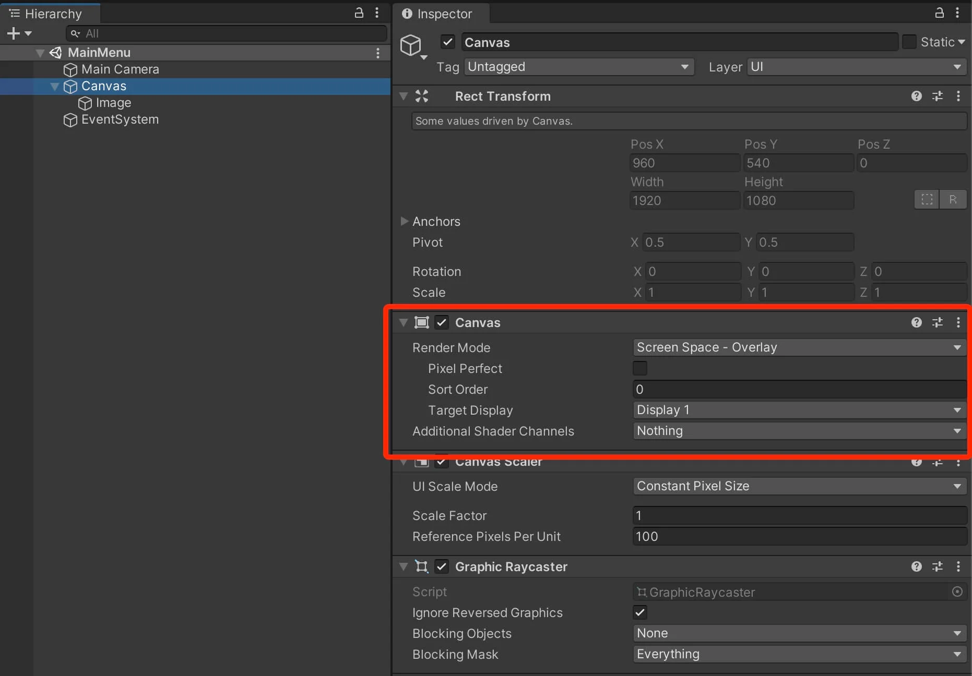Open Canvas component context menu
The image size is (972, 676).
coord(958,322)
